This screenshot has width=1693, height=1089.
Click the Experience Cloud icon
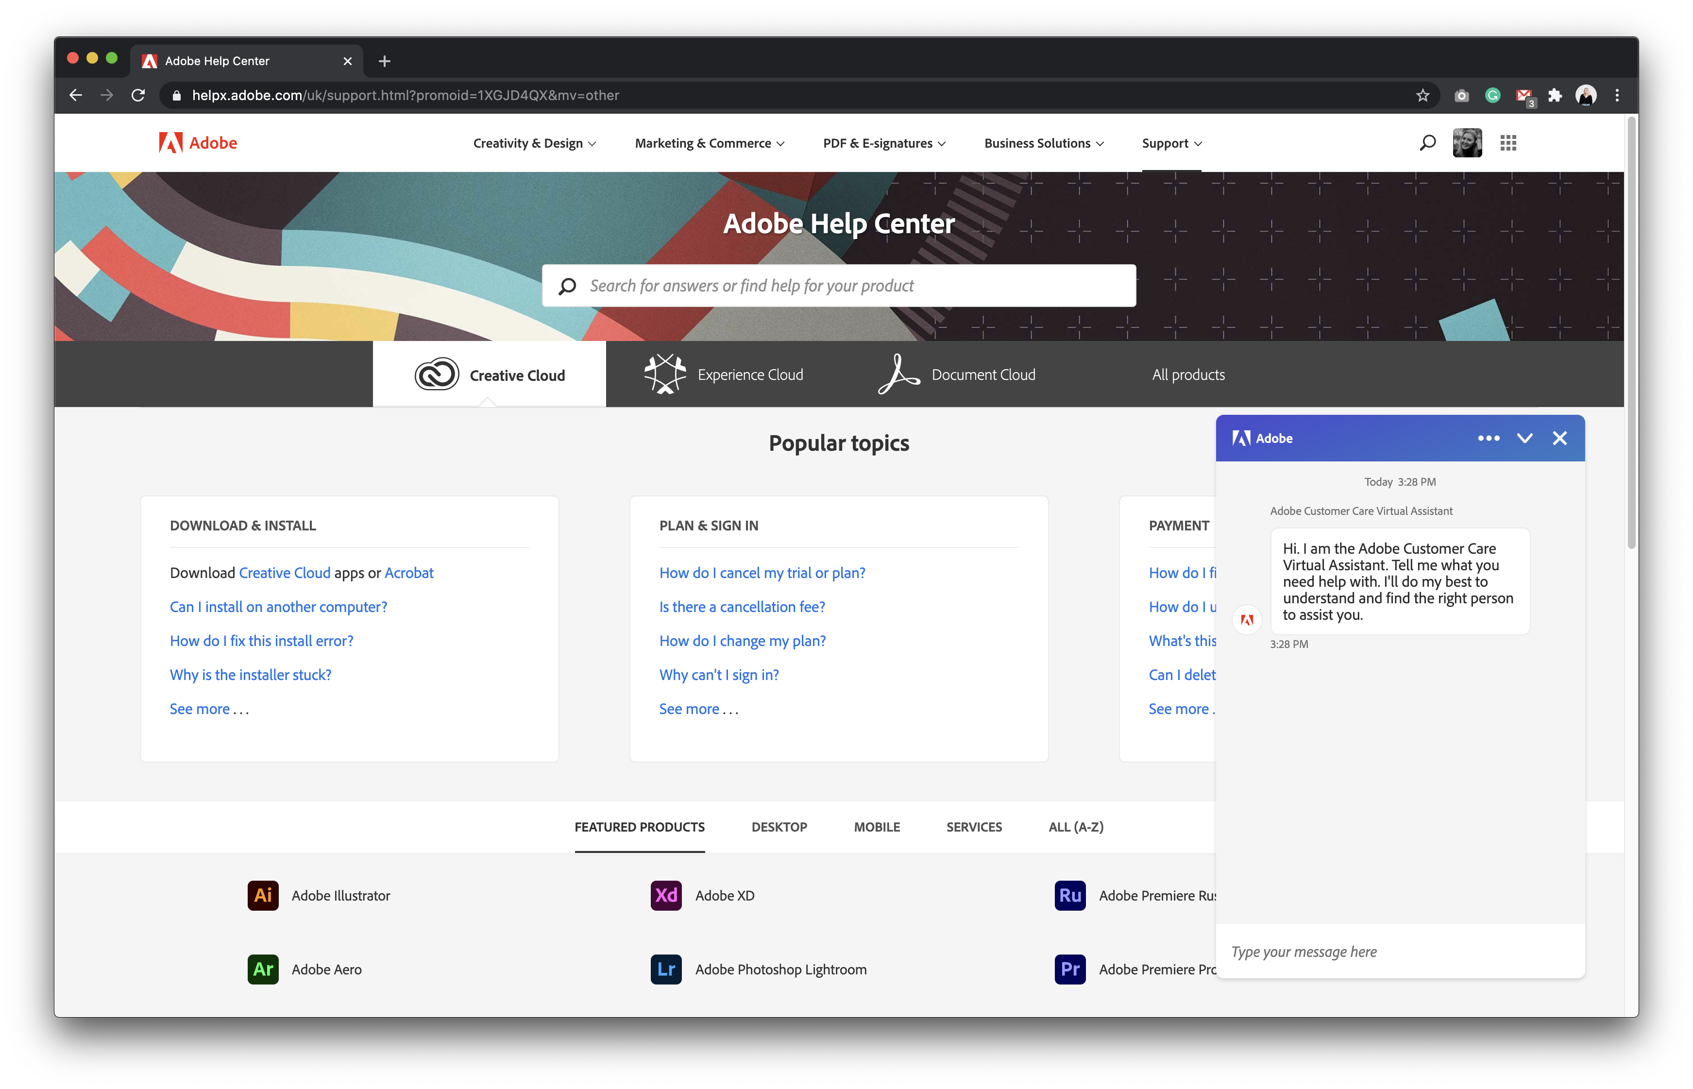[x=664, y=374]
